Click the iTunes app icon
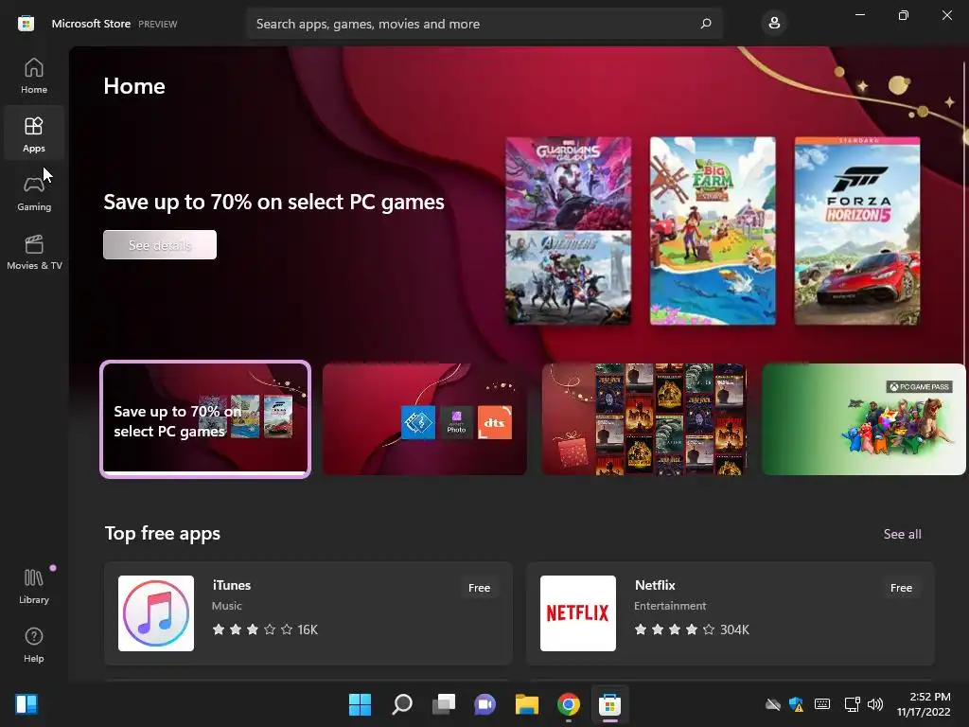Viewport: 969px width, 727px height. click(x=156, y=613)
